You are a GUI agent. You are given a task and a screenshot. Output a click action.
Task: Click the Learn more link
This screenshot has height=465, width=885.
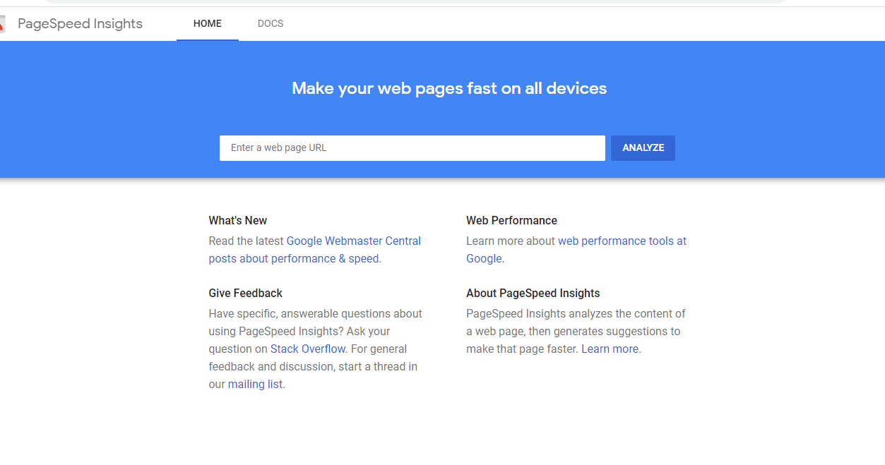(x=610, y=349)
